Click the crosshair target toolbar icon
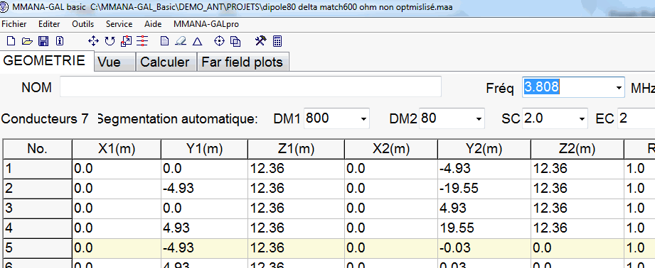655x268 pixels. click(219, 41)
